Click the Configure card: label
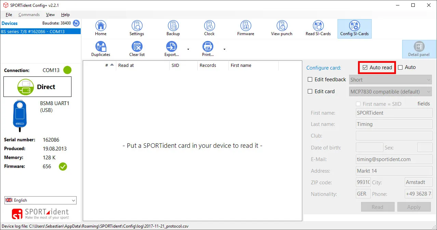Image resolution: width=437 pixels, height=230 pixels. 323,68
